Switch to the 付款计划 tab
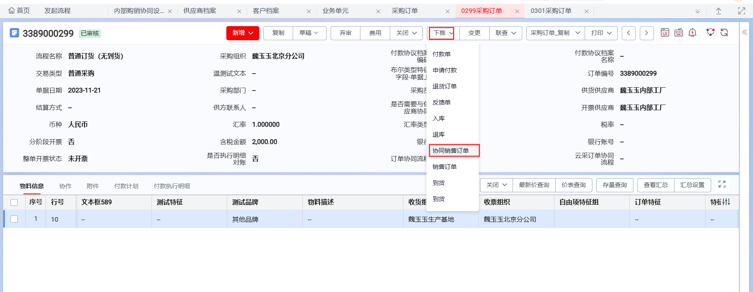This screenshot has width=753, height=292. tap(126, 186)
